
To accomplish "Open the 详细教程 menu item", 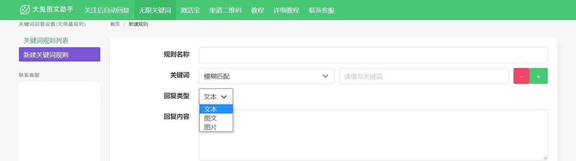I will point(286,10).
